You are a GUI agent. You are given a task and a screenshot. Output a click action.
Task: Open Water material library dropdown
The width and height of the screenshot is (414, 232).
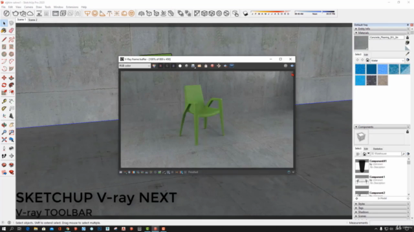pyautogui.click(x=387, y=60)
